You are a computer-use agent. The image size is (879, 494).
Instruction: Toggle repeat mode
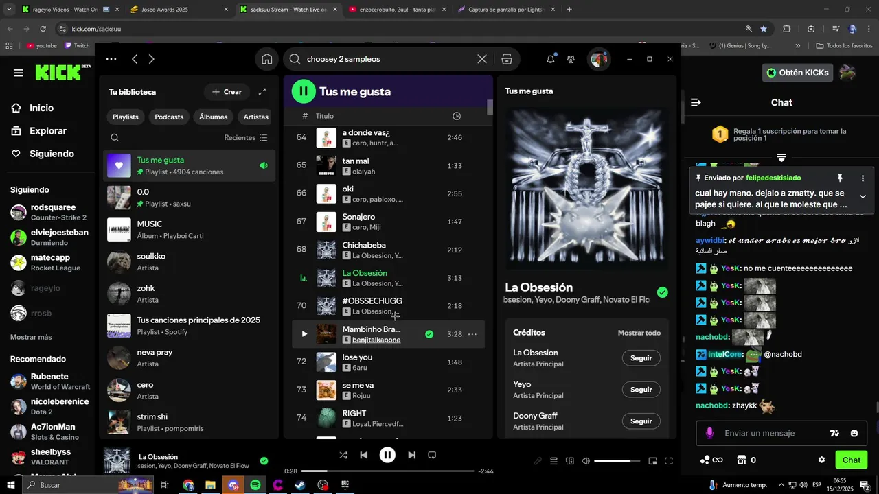coord(432,455)
